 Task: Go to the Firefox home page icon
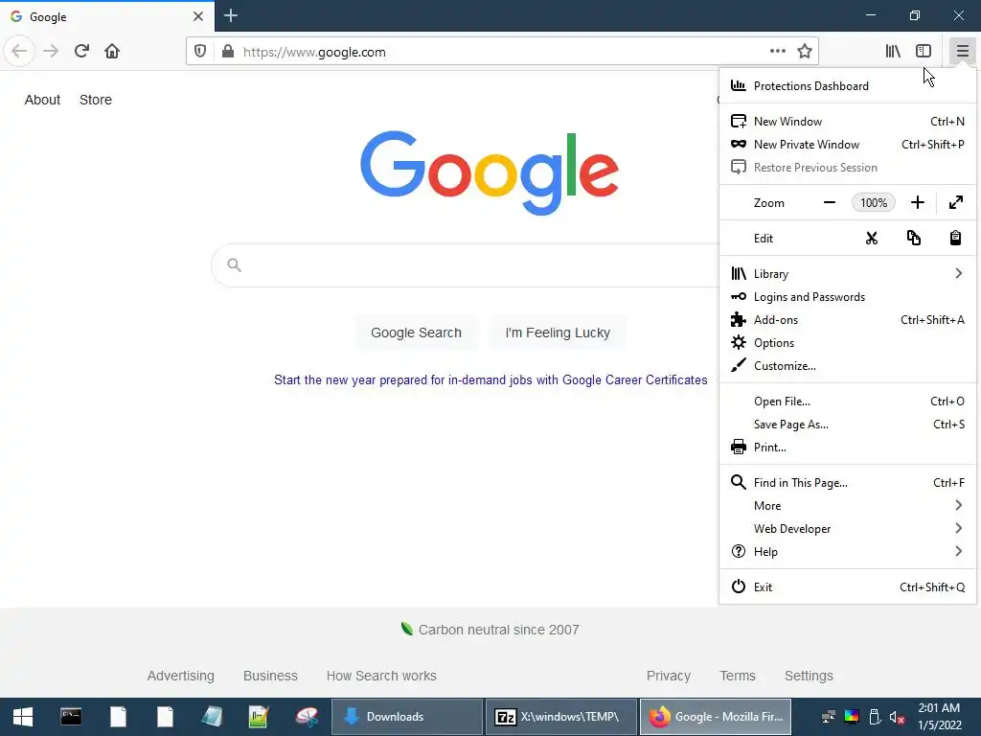coord(112,52)
